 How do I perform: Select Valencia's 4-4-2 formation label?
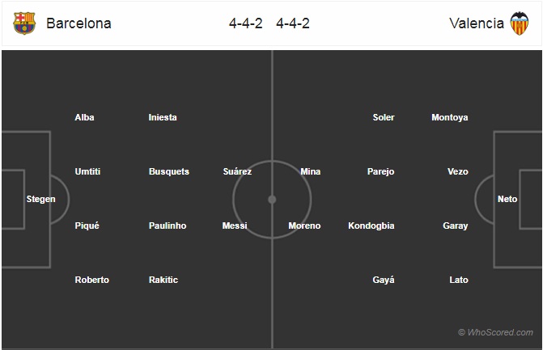point(293,23)
